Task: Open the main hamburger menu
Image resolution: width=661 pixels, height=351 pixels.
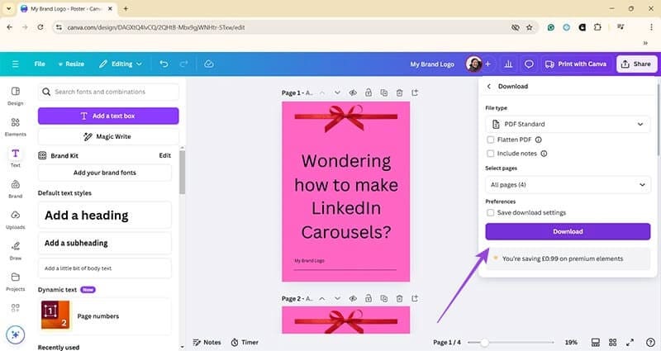Action: point(15,64)
